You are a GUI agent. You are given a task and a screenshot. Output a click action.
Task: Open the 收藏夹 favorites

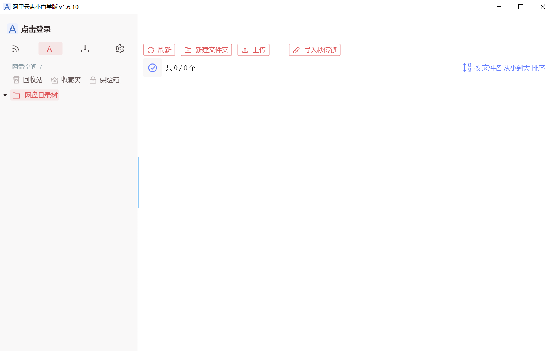tap(66, 80)
